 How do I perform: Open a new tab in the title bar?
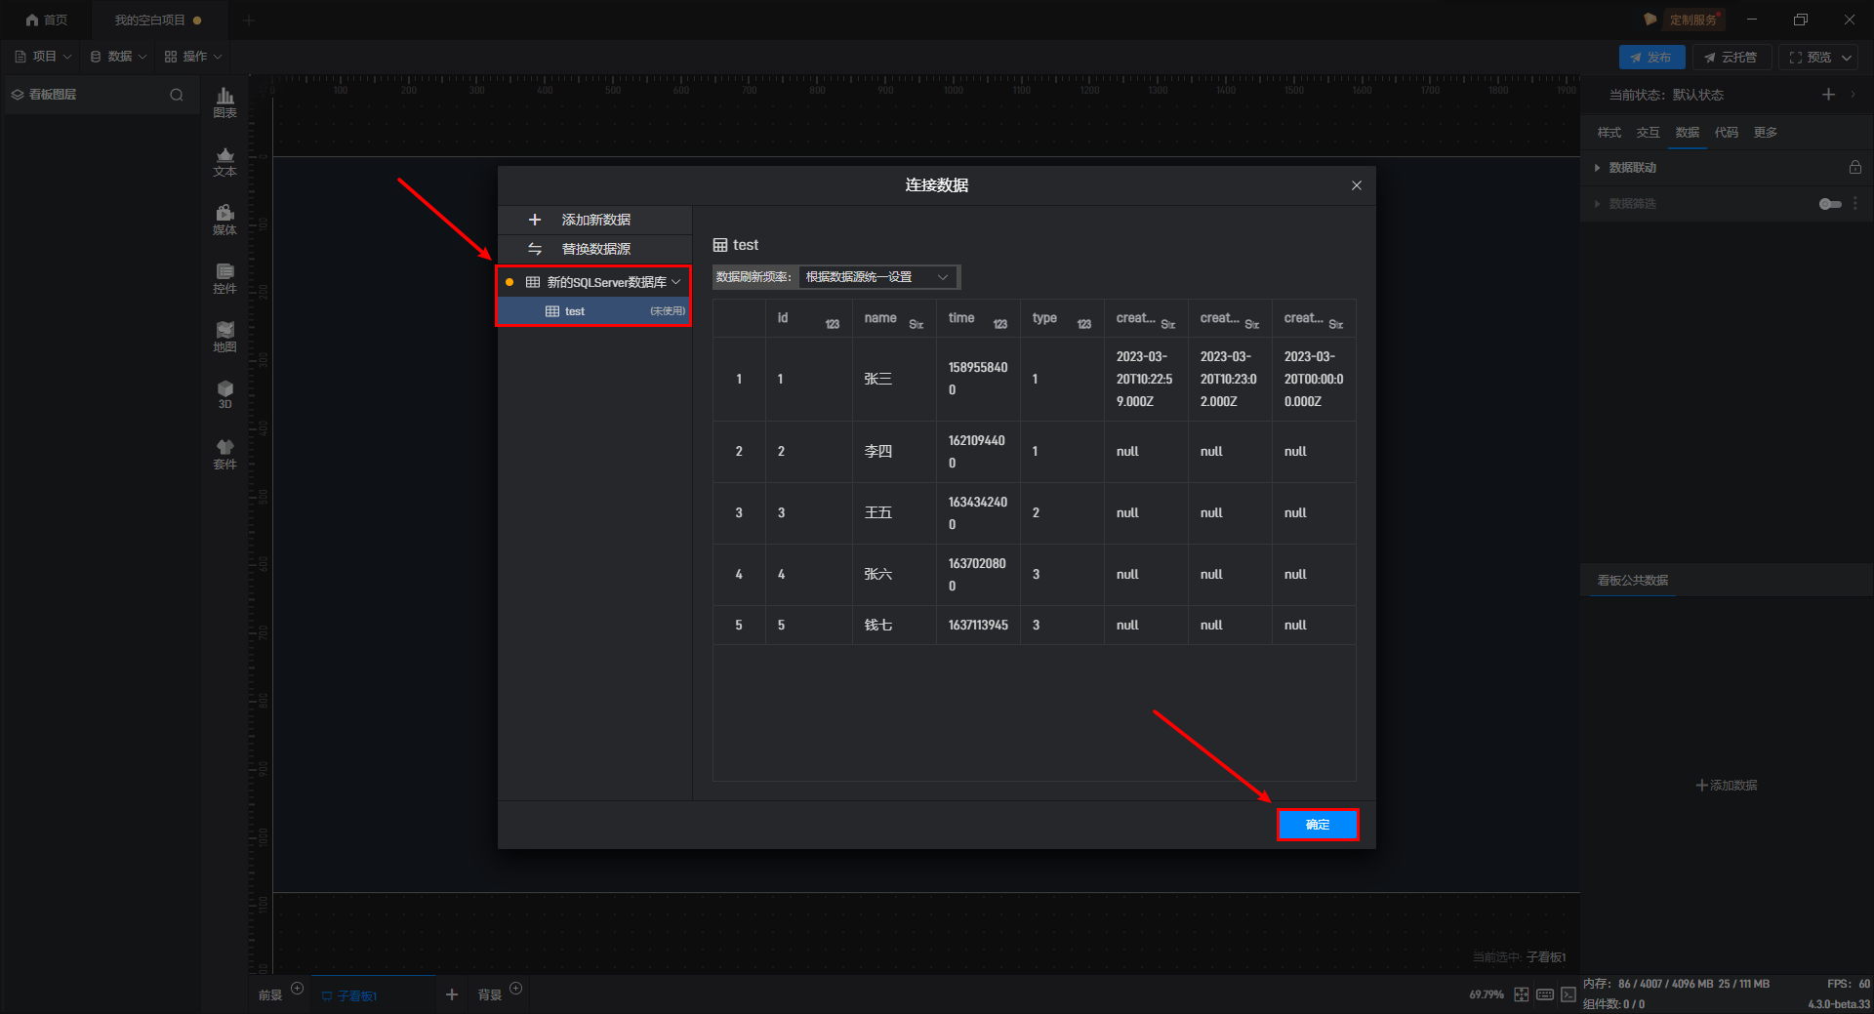249,20
